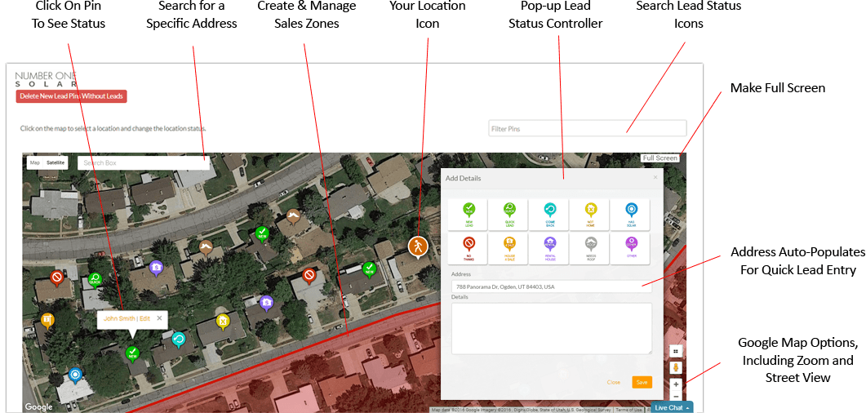Choose Come Back status in Add Details popup

click(x=549, y=214)
